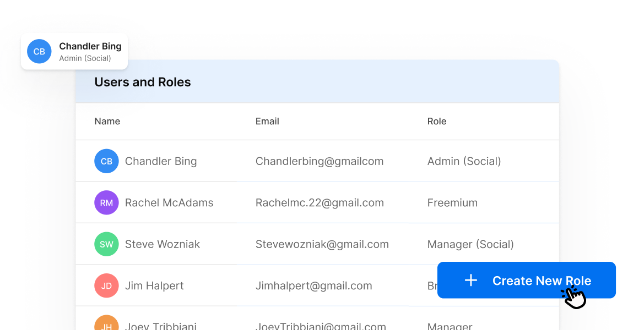Select the Jim Halpert name cell
This screenshot has width=639, height=330.
[x=154, y=285]
